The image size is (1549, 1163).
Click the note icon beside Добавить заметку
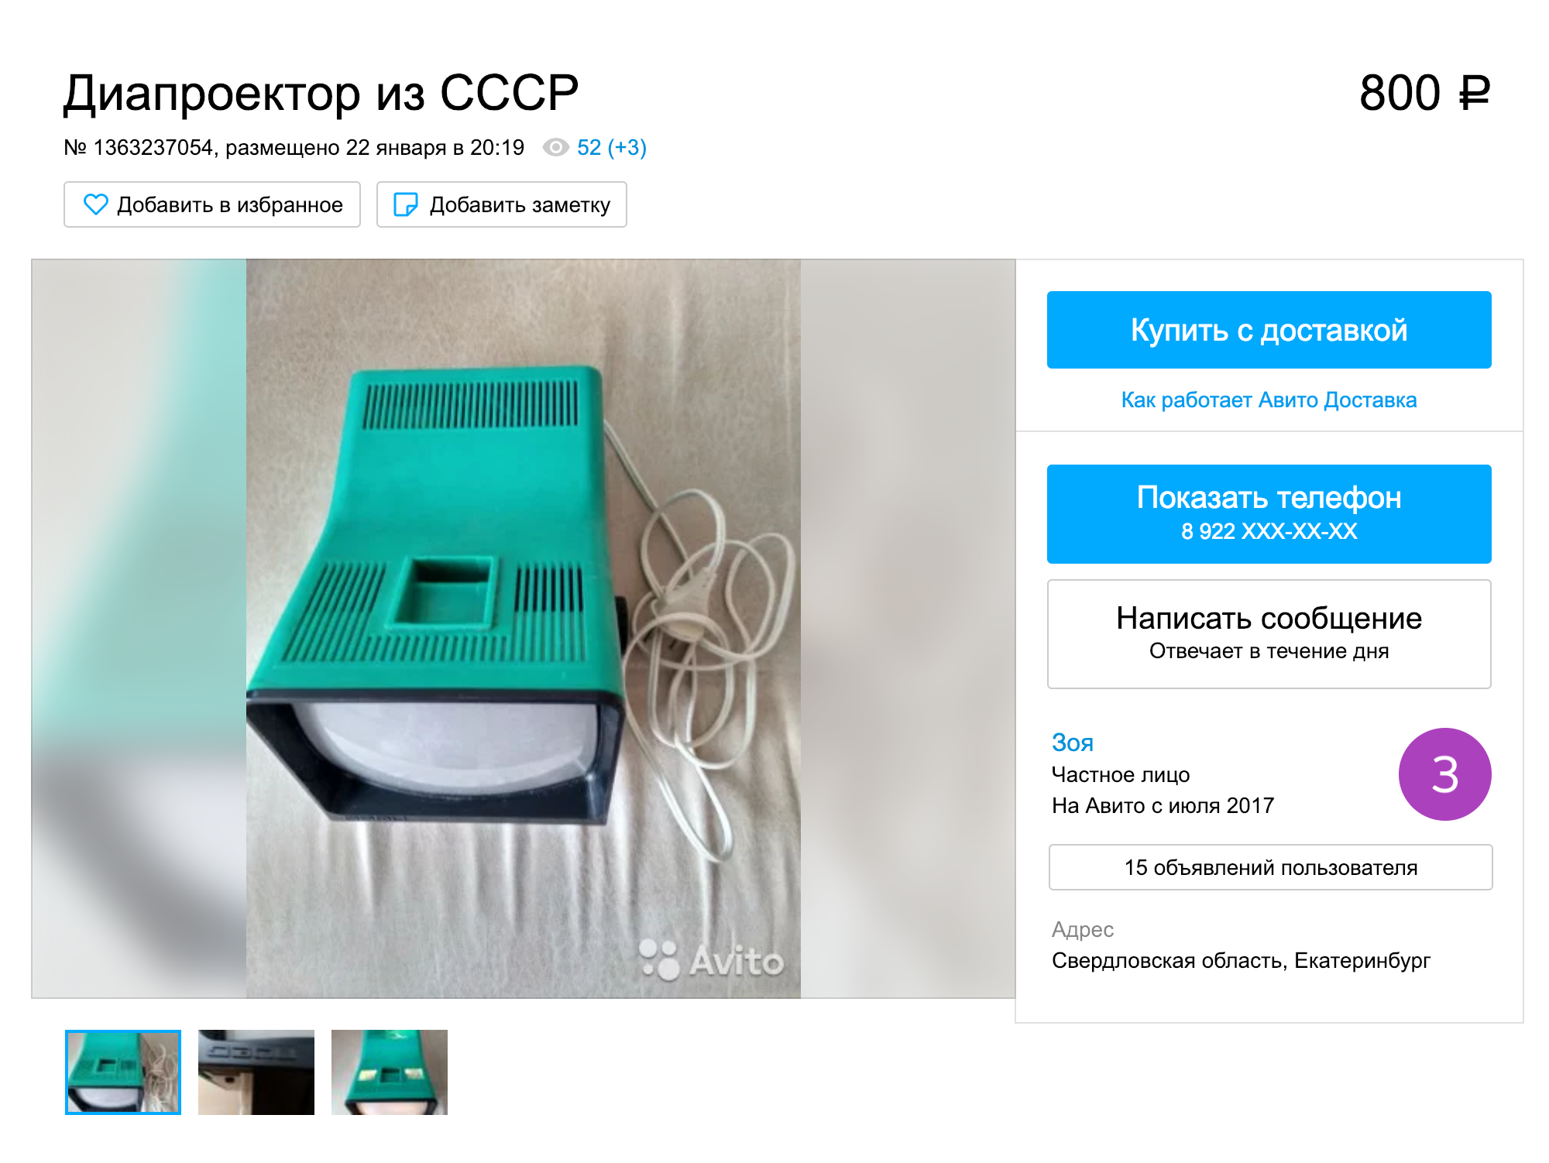pos(406,204)
